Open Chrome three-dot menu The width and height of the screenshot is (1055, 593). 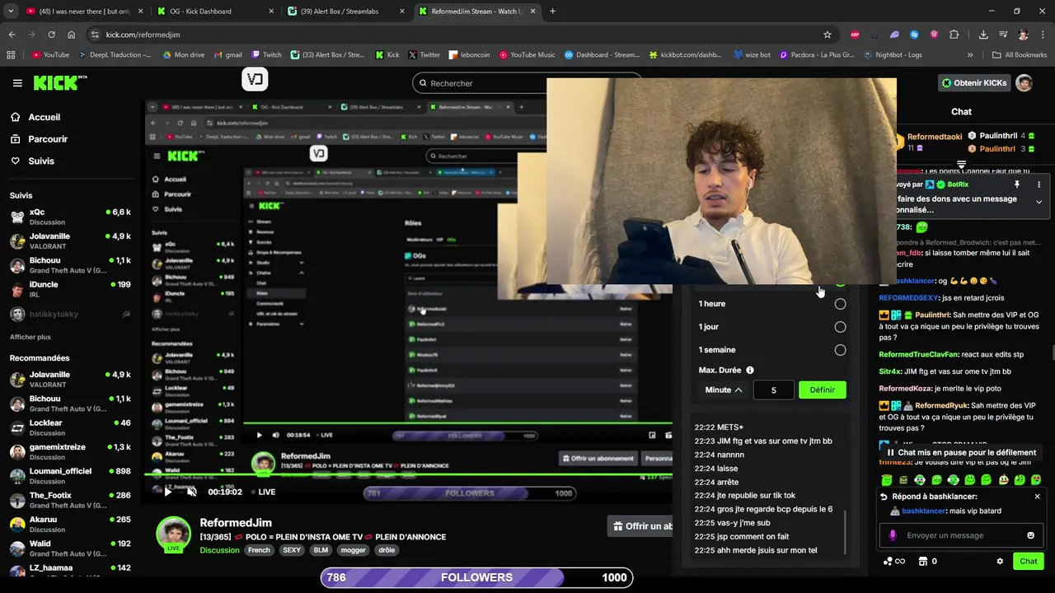(1043, 35)
